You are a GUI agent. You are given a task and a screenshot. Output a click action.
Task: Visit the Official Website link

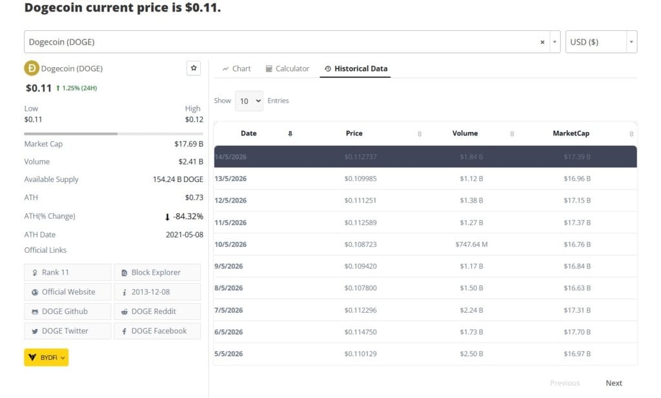coord(67,292)
